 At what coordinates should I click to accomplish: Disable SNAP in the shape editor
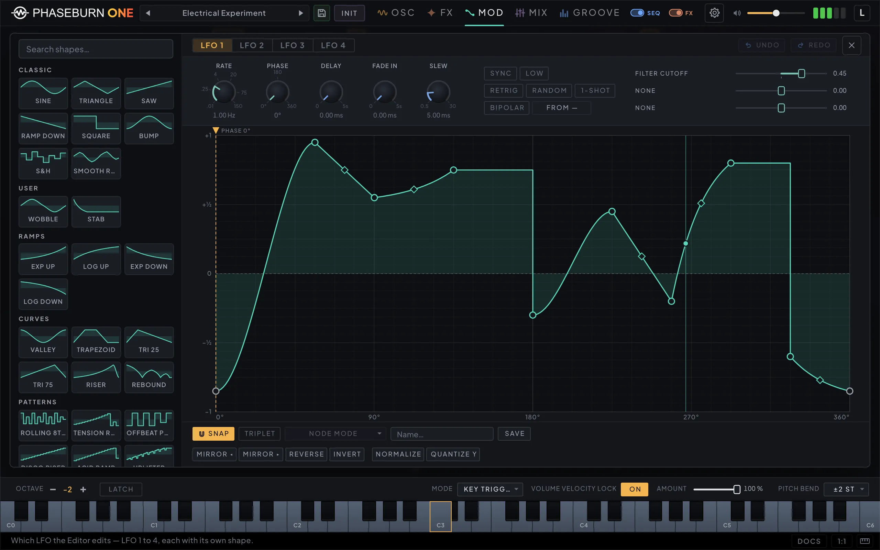[213, 433]
